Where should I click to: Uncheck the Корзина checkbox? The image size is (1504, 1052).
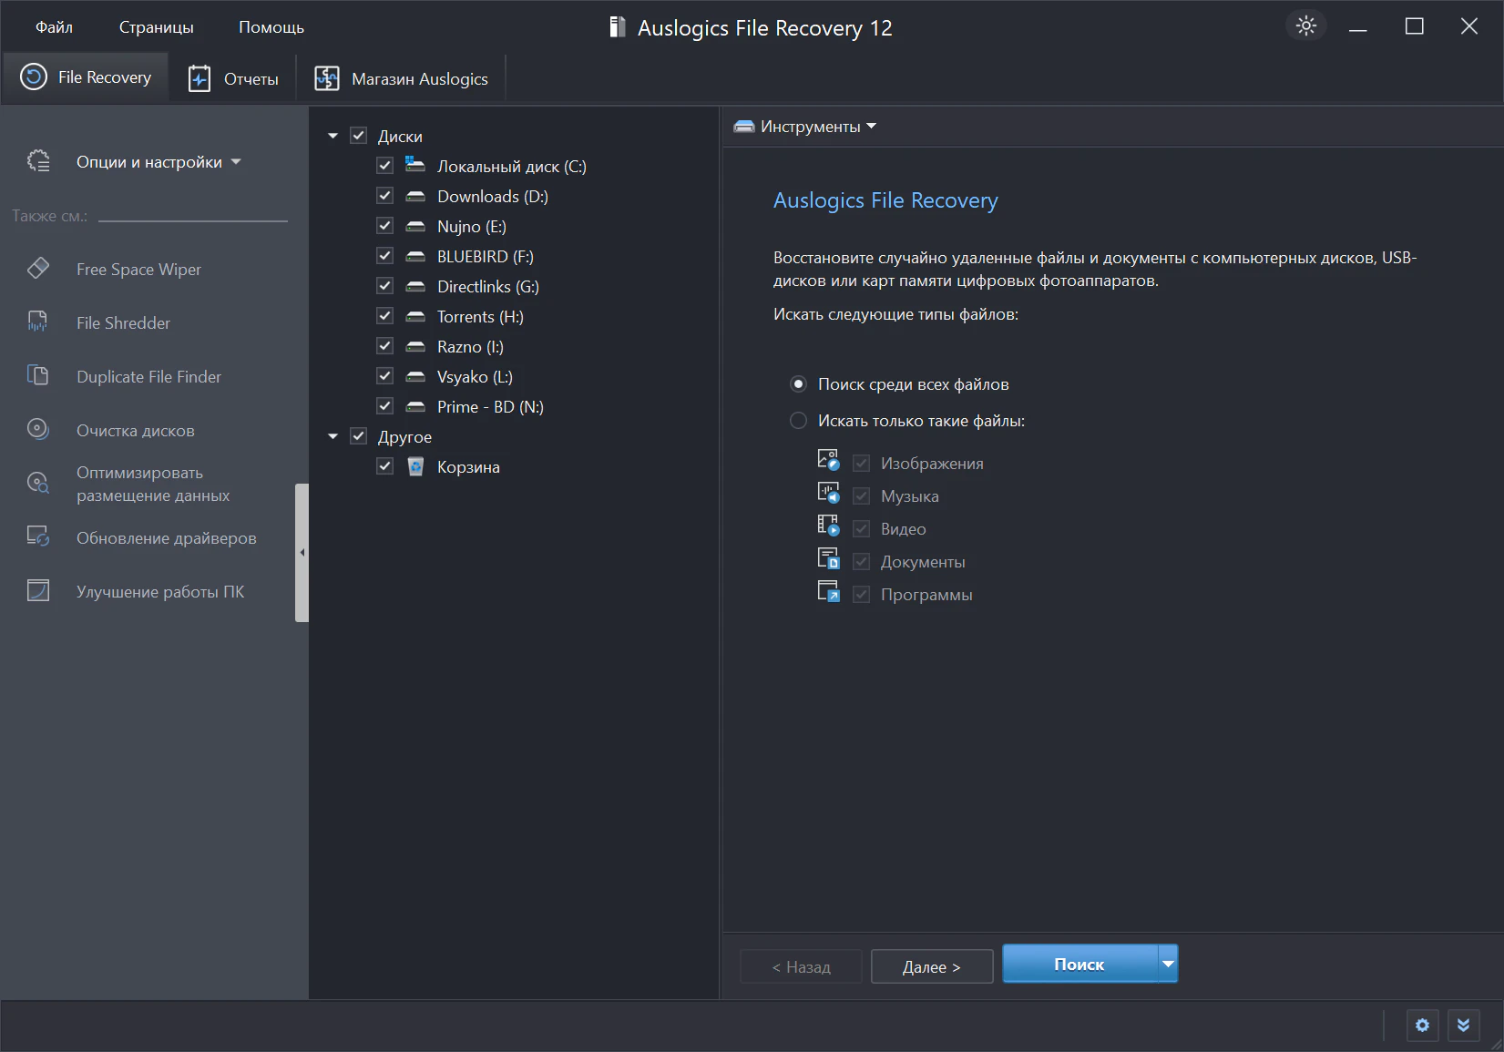(385, 466)
